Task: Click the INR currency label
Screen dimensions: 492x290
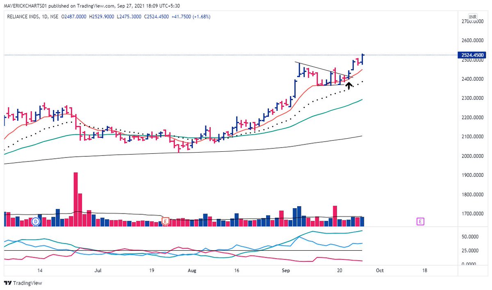Action: coord(473,18)
